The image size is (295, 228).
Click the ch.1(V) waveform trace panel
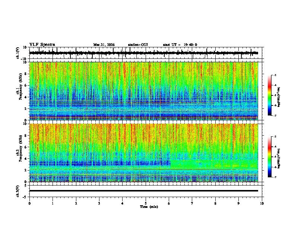point(146,53)
